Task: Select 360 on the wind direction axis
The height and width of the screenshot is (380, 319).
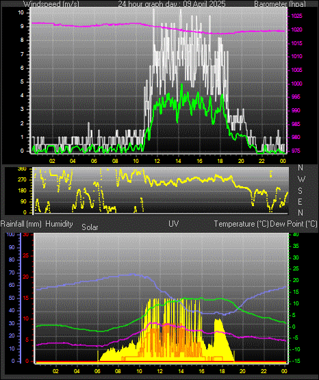Action: tap(22, 169)
